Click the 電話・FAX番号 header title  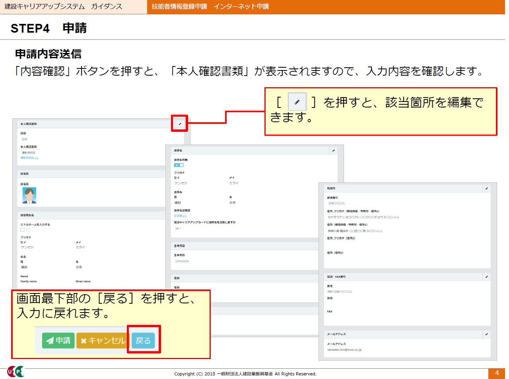(x=336, y=276)
